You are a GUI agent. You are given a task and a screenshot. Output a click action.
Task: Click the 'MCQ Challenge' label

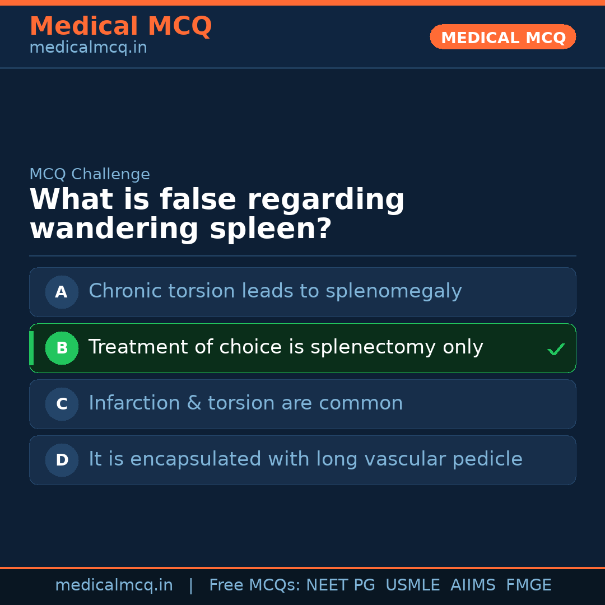[90, 174]
